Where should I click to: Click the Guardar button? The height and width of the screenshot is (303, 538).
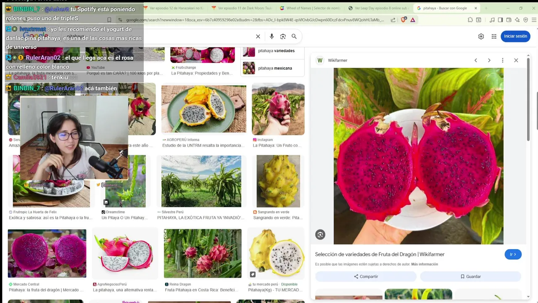[x=470, y=276]
